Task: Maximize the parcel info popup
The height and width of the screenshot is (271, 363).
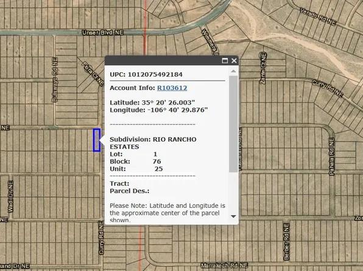Action: pos(225,61)
